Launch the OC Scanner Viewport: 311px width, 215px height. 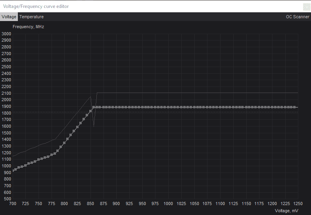click(298, 17)
